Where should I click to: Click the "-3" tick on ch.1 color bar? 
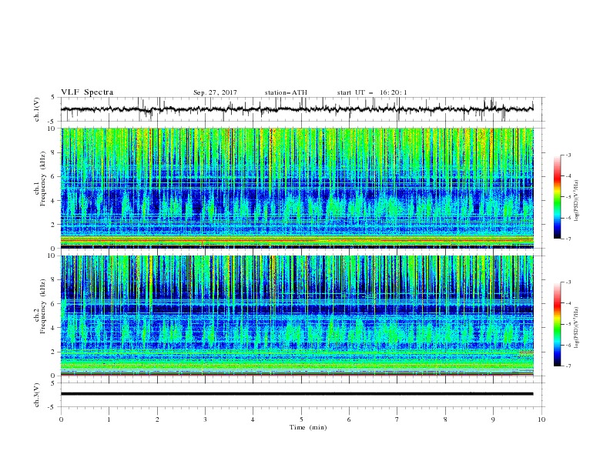tap(568, 155)
